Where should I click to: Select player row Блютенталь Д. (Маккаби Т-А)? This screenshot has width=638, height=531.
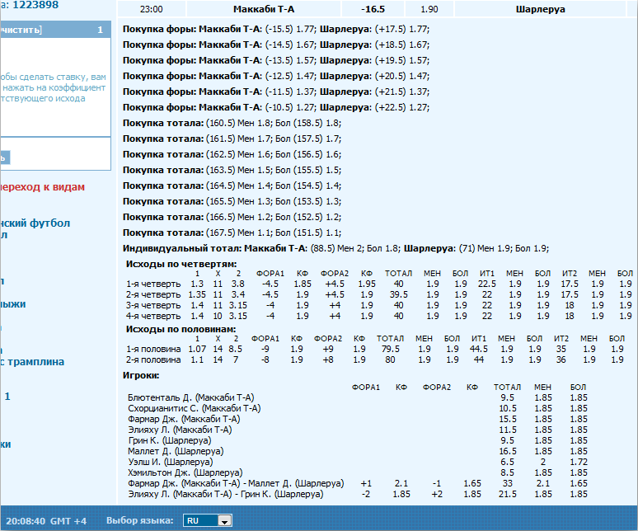point(191,397)
